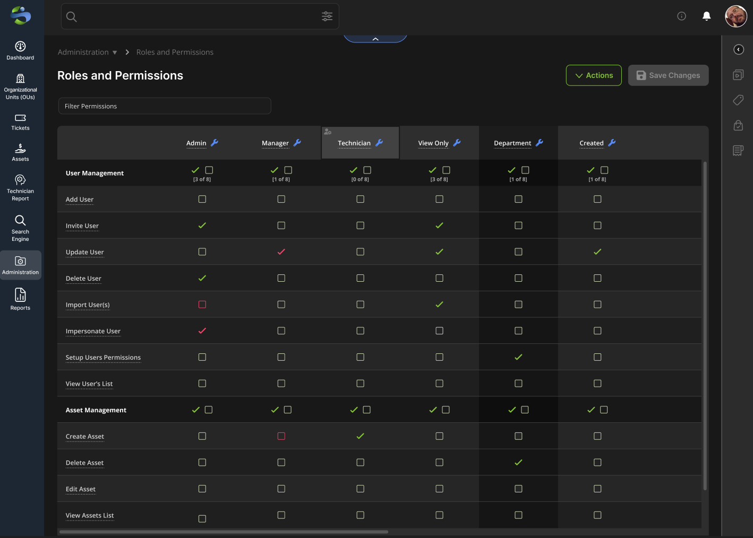Open the Delete User permission link
The height and width of the screenshot is (538, 753).
(83, 279)
